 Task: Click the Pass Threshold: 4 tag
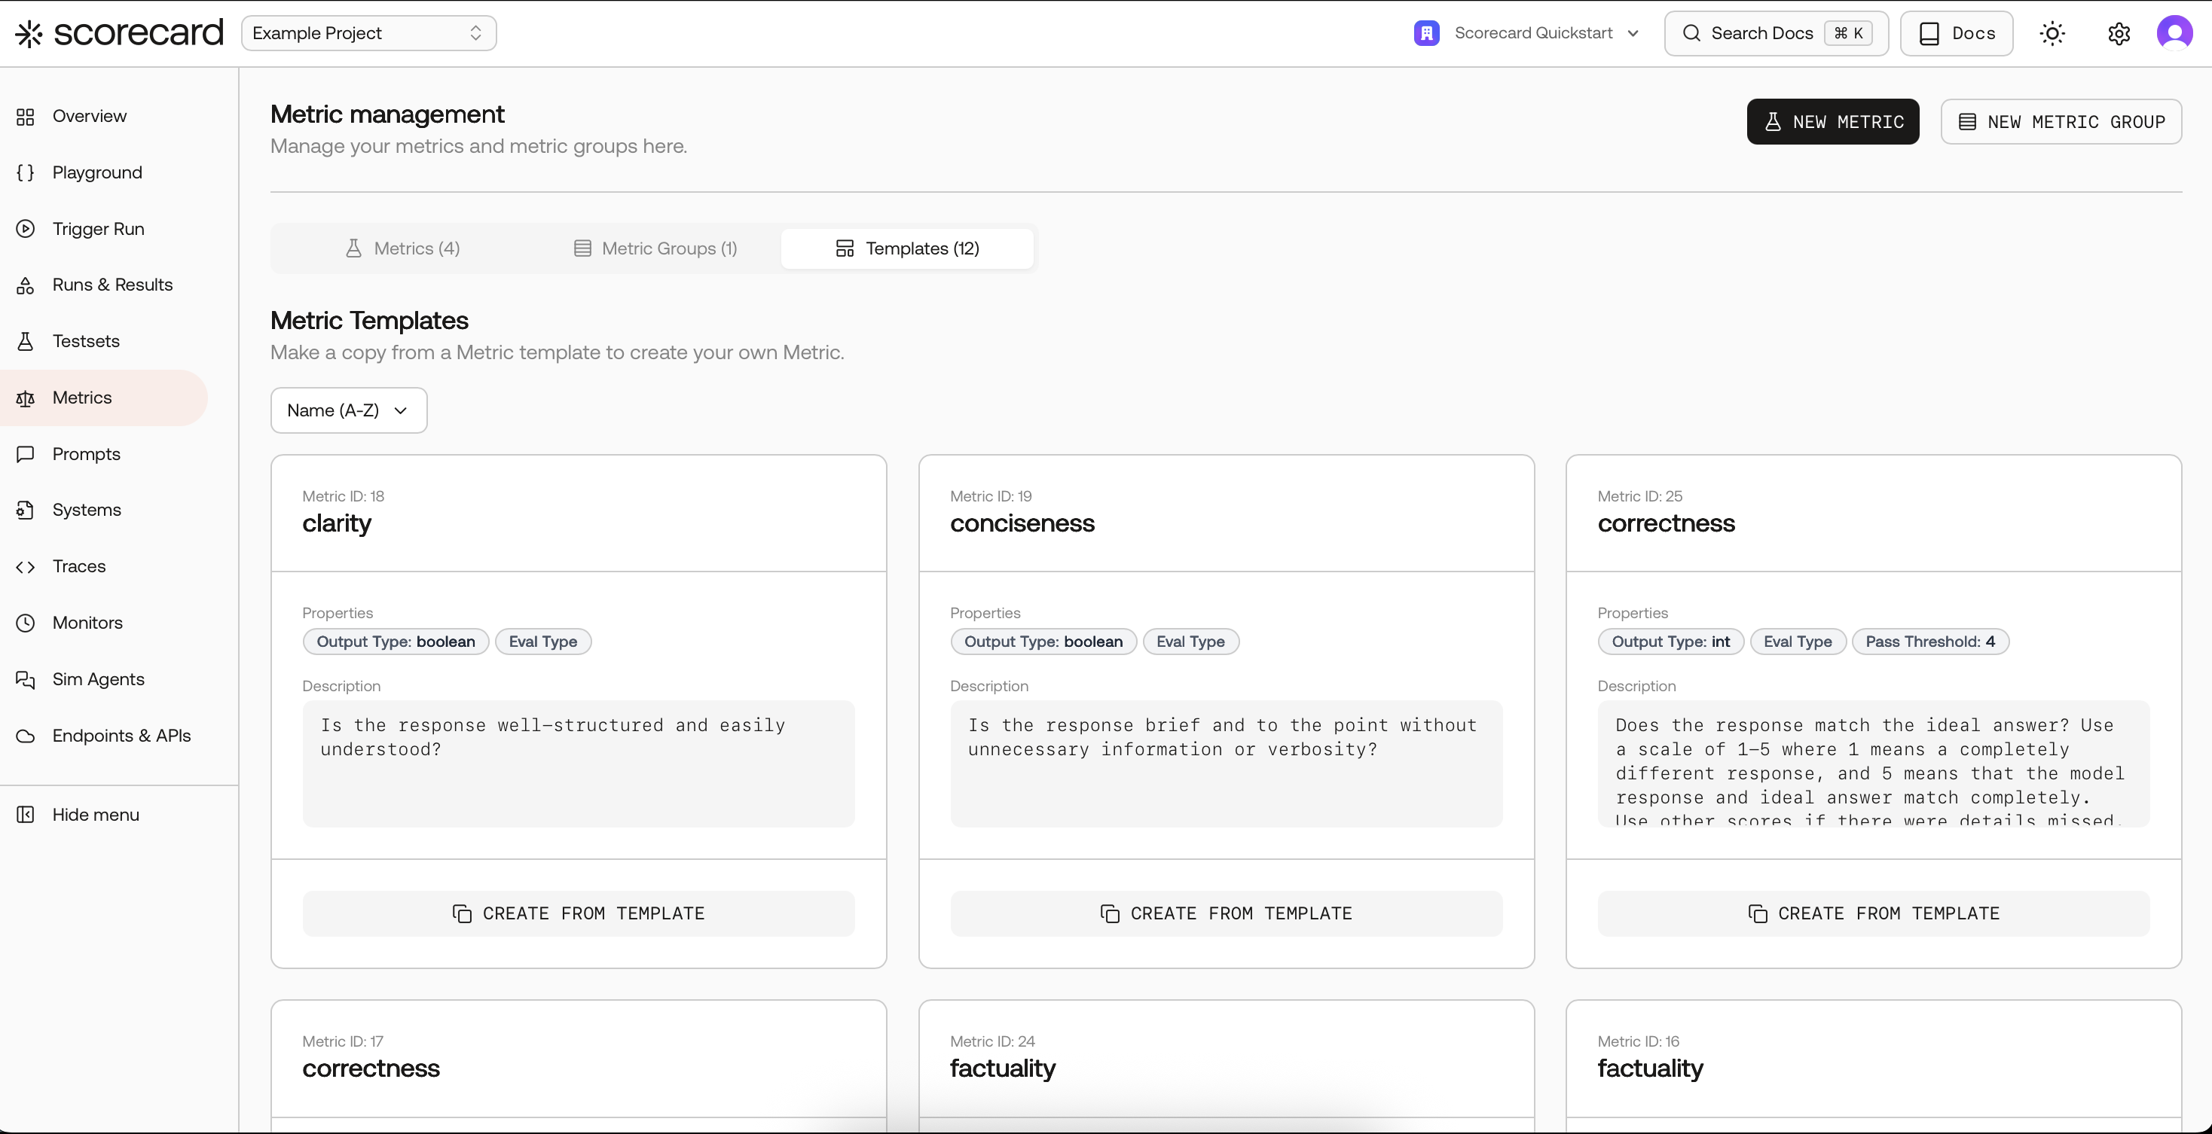pyautogui.click(x=1930, y=642)
